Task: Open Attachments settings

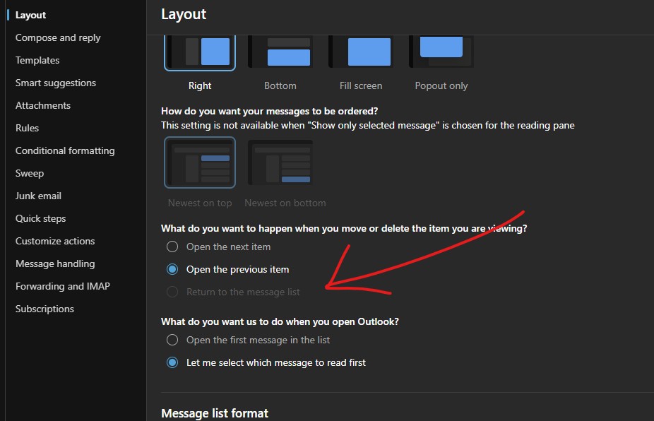Action: click(43, 105)
